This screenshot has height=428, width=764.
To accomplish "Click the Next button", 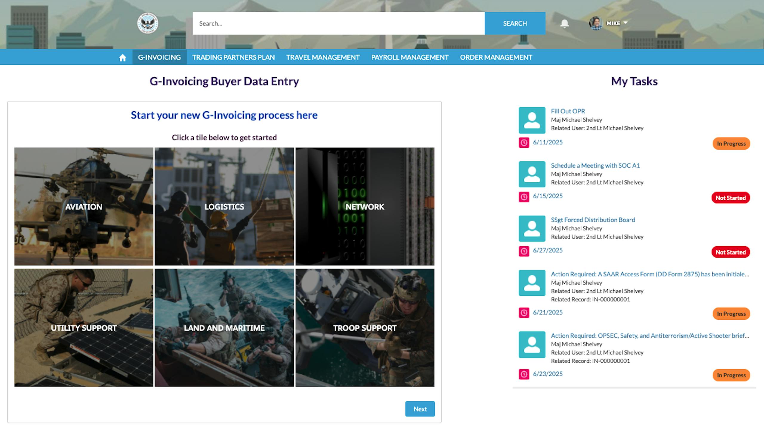I will (x=420, y=409).
